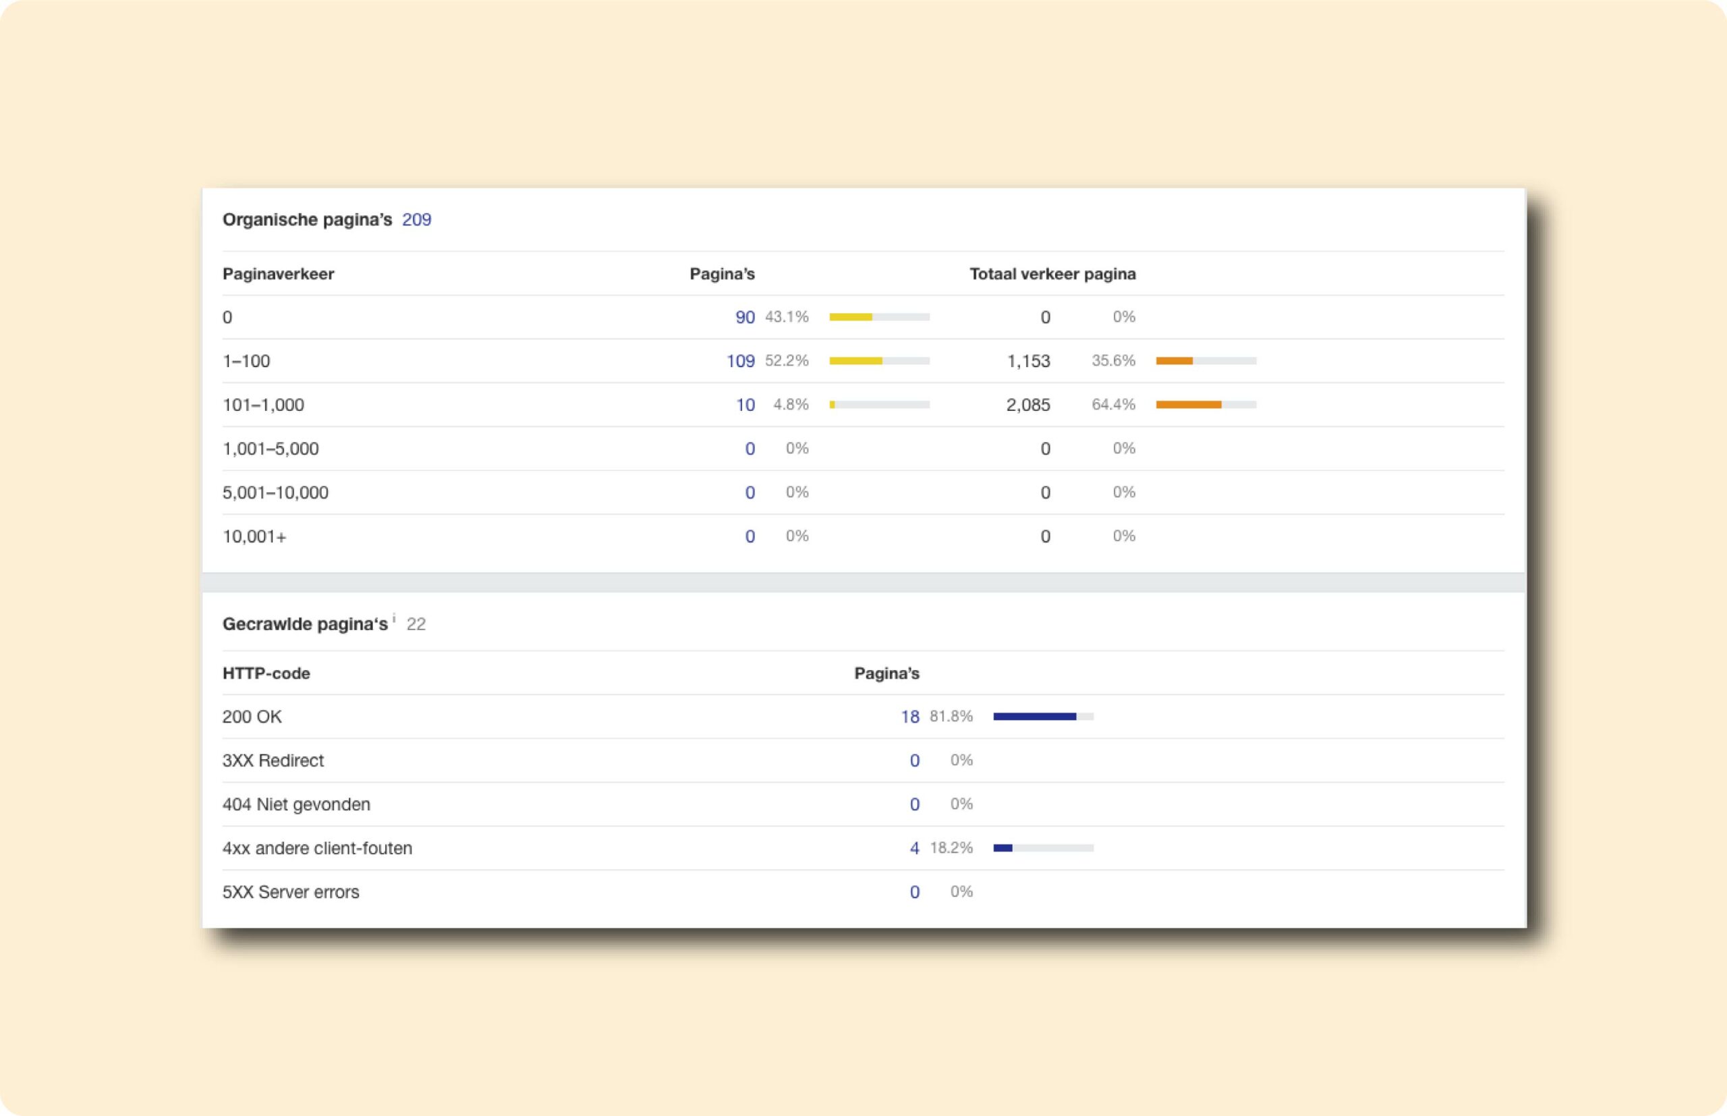Click the 1–100 traffic range label
This screenshot has width=1727, height=1116.
point(246,361)
